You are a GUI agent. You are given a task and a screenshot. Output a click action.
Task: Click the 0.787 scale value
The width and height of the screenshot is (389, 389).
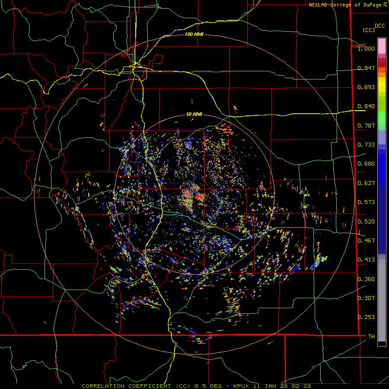pos(366,125)
